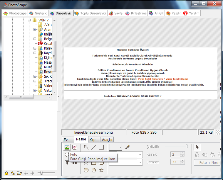Click the Çember roundness value field

click(175, 162)
